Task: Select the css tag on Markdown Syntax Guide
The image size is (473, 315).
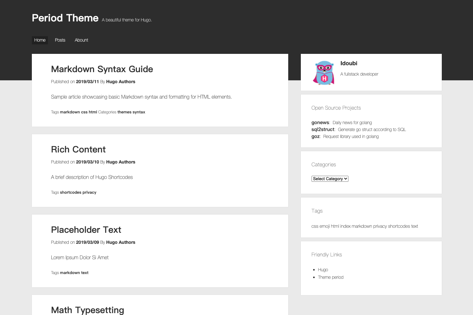Action: (84, 112)
